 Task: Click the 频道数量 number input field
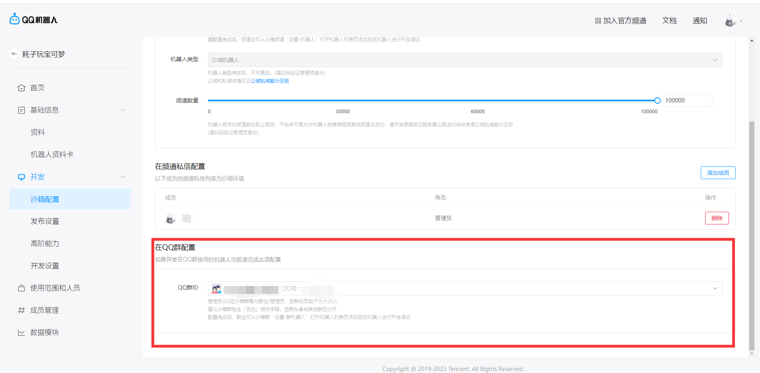(686, 100)
